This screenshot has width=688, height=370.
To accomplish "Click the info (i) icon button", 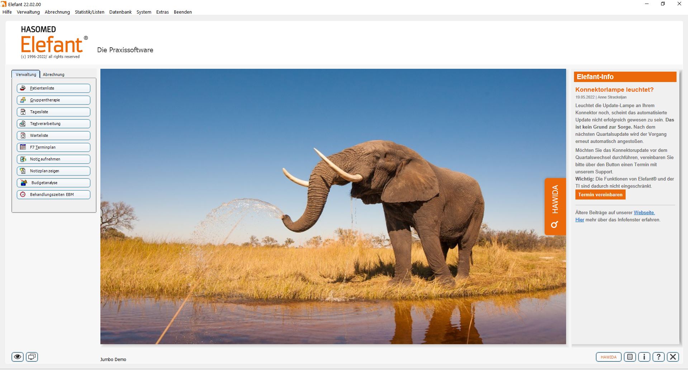I will click(x=644, y=357).
